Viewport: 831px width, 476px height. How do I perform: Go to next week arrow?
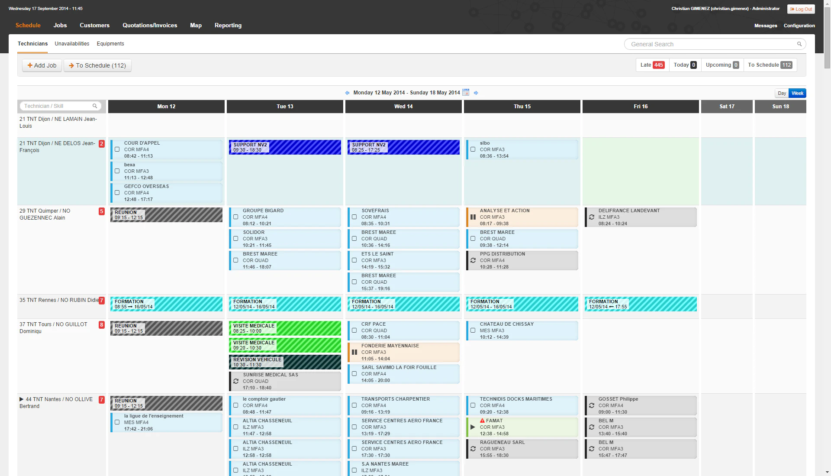tap(476, 93)
